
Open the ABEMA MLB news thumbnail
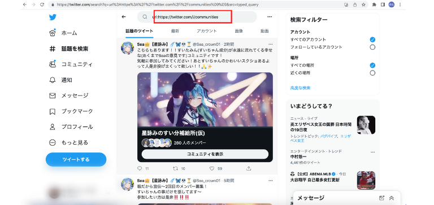coord(366,180)
